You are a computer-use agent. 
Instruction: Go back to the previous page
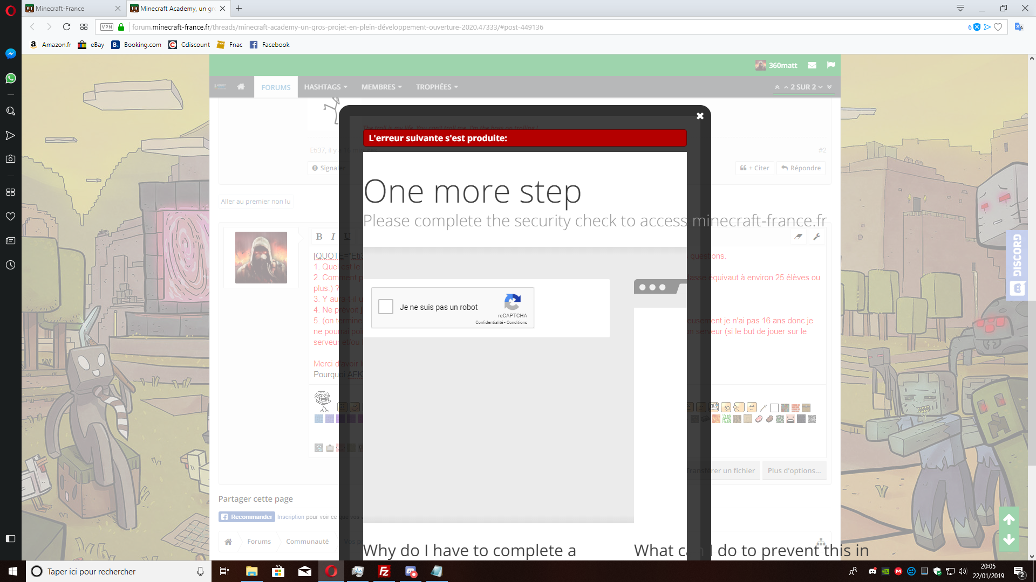32,27
